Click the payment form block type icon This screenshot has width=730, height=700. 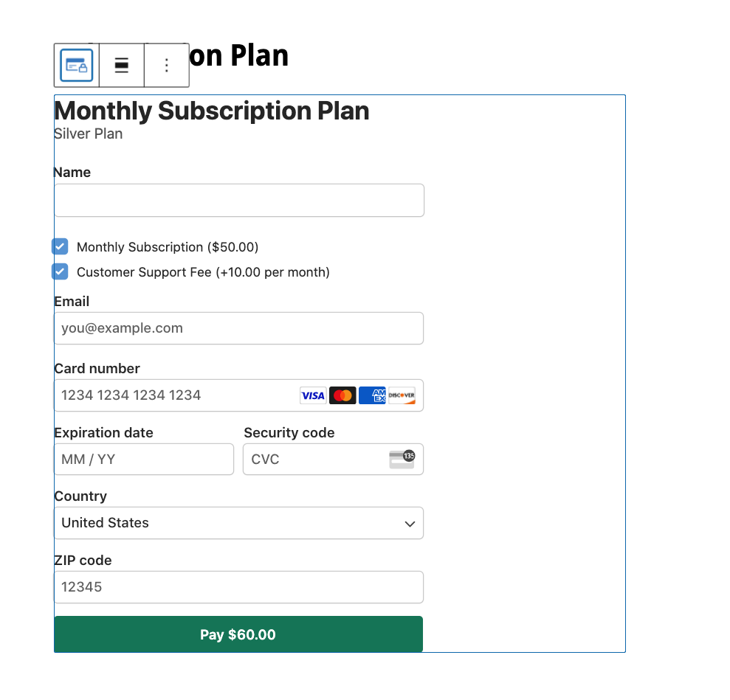click(76, 66)
